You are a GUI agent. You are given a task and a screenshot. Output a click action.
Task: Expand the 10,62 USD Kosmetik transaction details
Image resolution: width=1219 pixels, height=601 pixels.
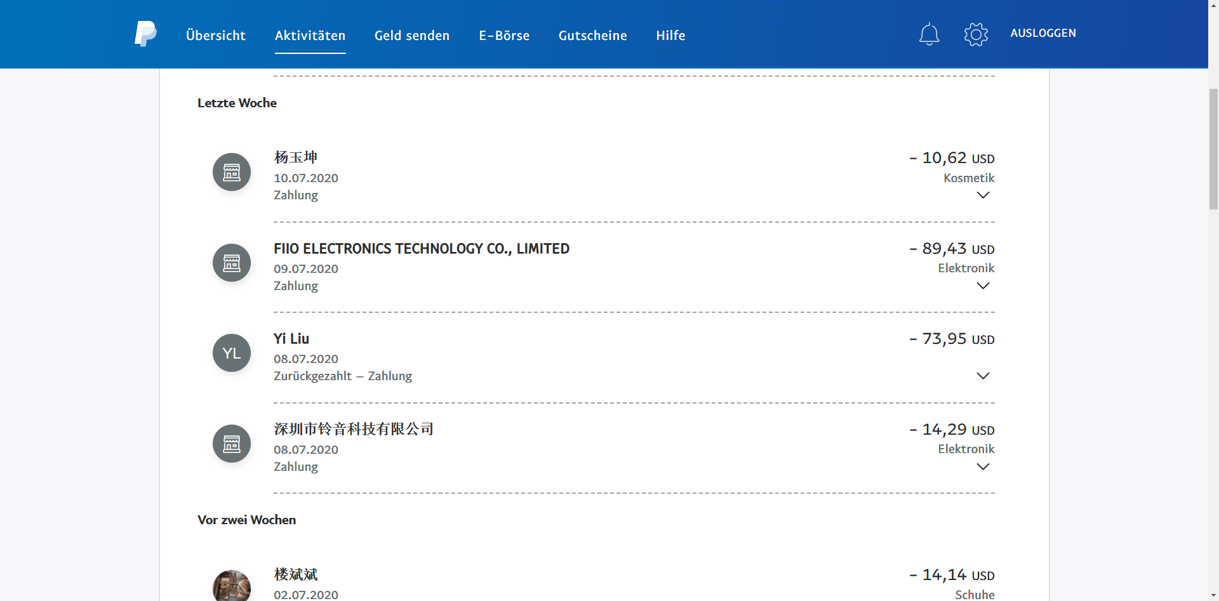pyautogui.click(x=982, y=195)
